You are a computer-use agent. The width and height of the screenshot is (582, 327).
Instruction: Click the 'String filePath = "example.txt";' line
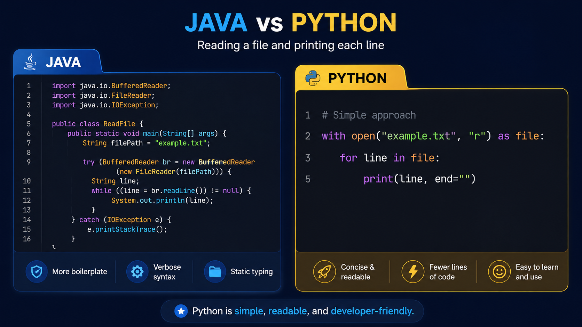pos(147,143)
